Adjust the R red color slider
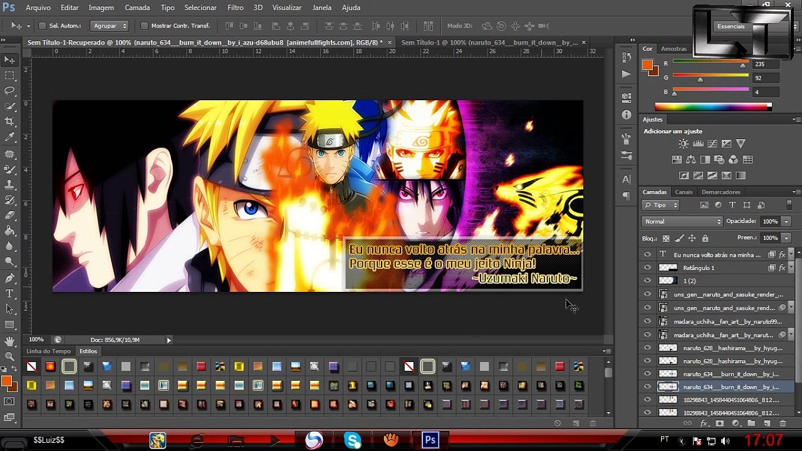Viewport: 802px width, 451px height. pyautogui.click(x=742, y=65)
